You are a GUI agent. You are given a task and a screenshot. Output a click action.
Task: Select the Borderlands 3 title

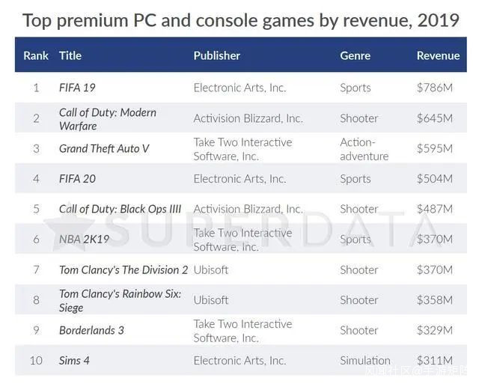pyautogui.click(x=91, y=330)
